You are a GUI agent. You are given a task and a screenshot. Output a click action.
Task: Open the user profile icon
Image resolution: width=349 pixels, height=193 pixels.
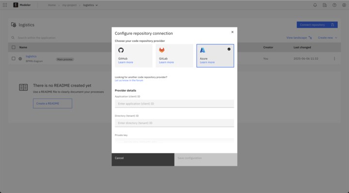[x=344, y=5]
